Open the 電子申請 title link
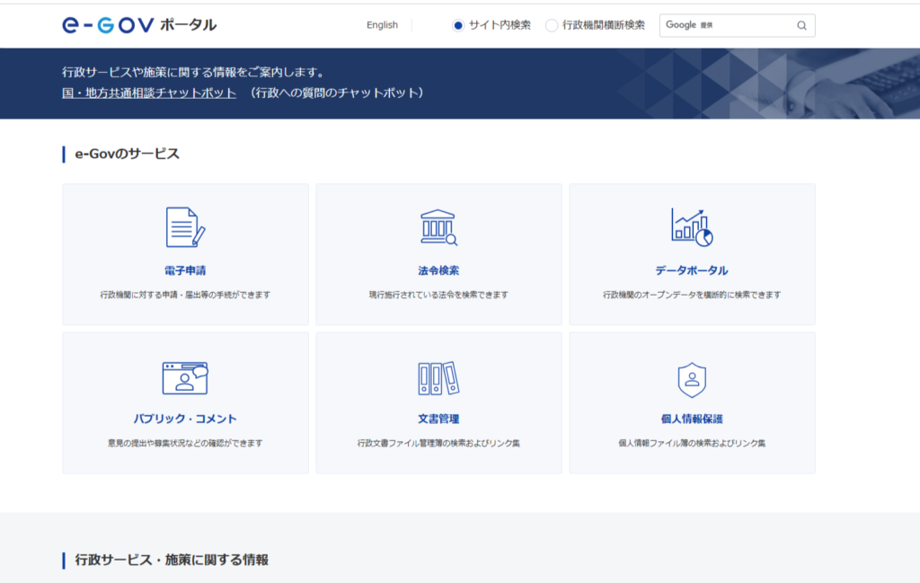 [x=185, y=270]
